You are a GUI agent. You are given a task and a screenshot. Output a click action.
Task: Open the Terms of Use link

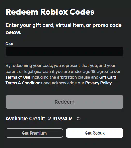click(x=18, y=77)
